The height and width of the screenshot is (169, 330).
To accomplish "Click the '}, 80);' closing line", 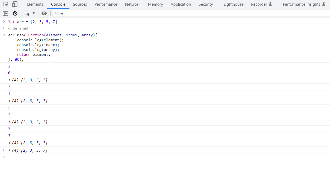I will pyautogui.click(x=16, y=59).
